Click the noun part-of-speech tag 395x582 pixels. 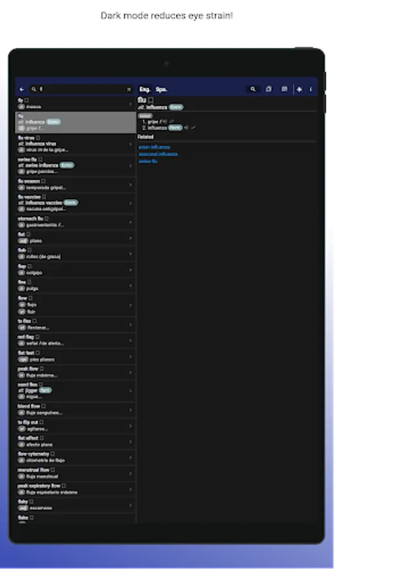coord(145,116)
